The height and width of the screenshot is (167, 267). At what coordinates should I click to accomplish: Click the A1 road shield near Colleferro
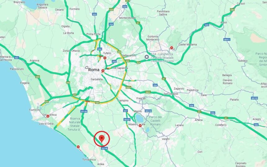226,118
